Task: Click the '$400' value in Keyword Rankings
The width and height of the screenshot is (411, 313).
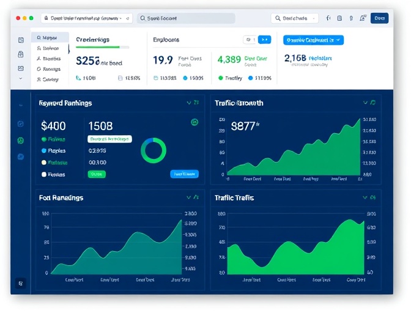Action: 53,126
